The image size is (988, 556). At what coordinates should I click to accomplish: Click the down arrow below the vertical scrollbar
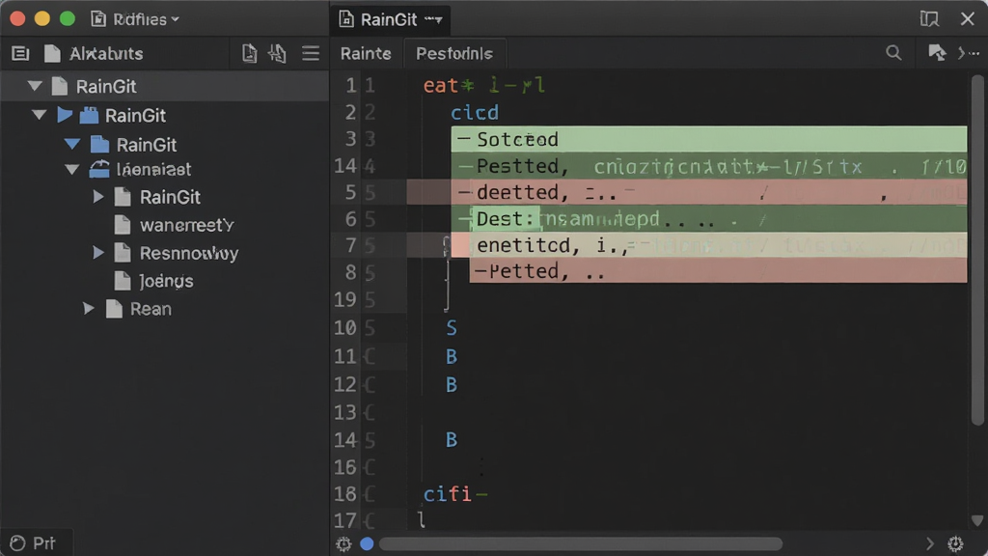click(x=977, y=520)
